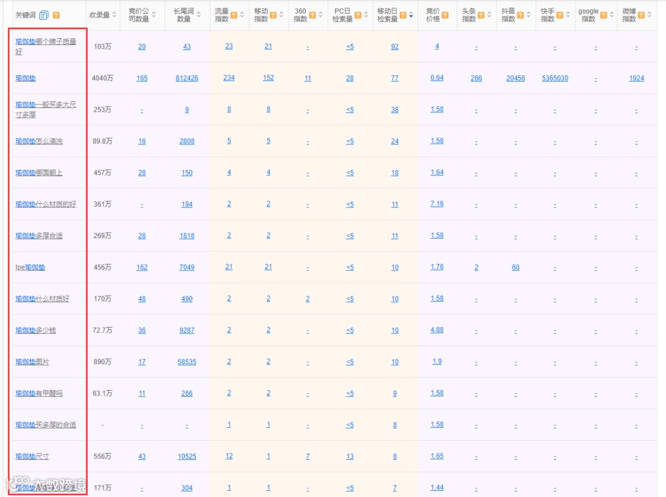The height and width of the screenshot is (497, 666).
Task: Sort by PC日检索量 arrows
Action: 366,15
